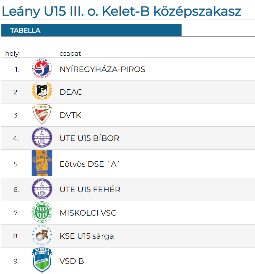The height and width of the screenshot is (274, 255).
Task: Click the UTE logo beside UTE U15 BÍBOR
Action: (x=42, y=138)
